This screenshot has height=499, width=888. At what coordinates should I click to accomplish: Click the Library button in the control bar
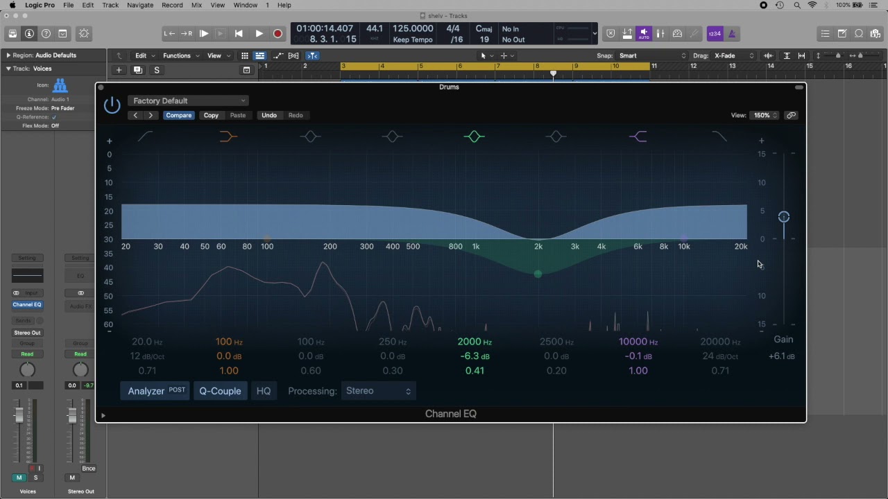pos(12,33)
